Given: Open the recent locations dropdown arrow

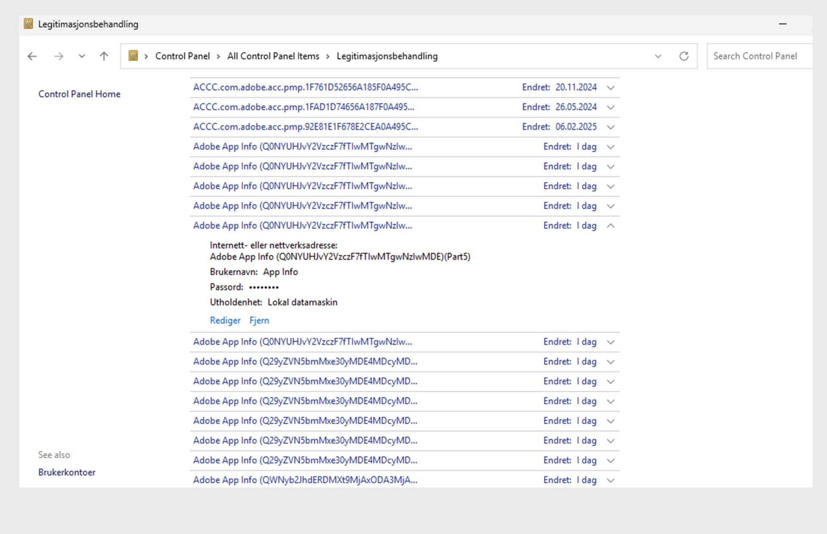Looking at the screenshot, I should tap(82, 56).
